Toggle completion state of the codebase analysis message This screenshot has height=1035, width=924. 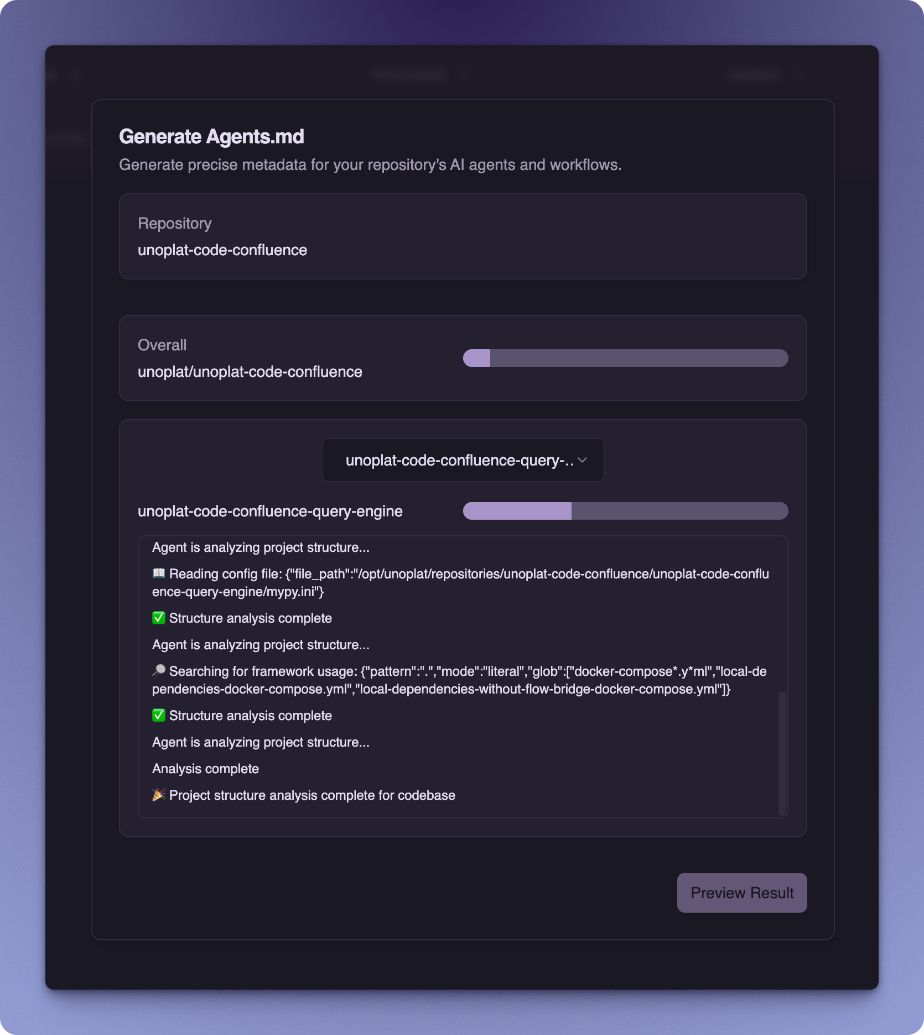pyautogui.click(x=159, y=795)
